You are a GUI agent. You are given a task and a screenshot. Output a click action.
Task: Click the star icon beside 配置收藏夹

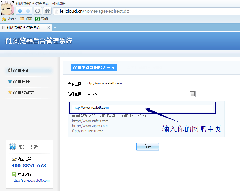[10, 92]
